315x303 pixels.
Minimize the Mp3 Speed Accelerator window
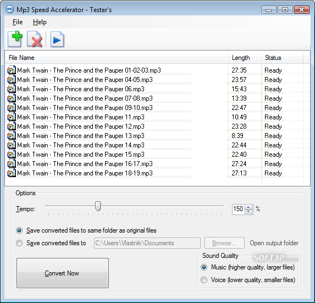click(269, 10)
